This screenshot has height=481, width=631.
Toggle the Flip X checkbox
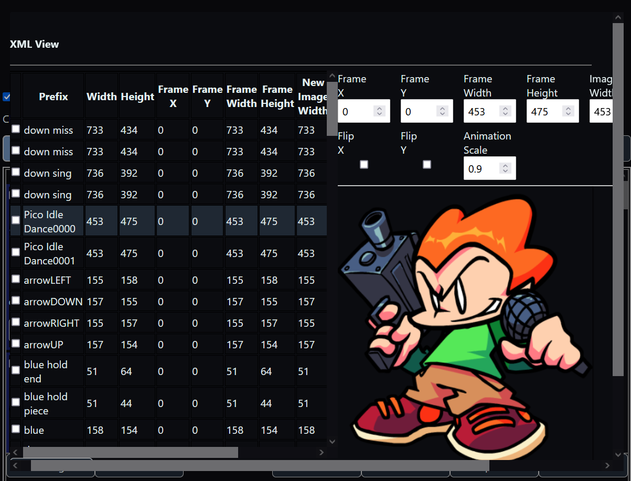(364, 164)
